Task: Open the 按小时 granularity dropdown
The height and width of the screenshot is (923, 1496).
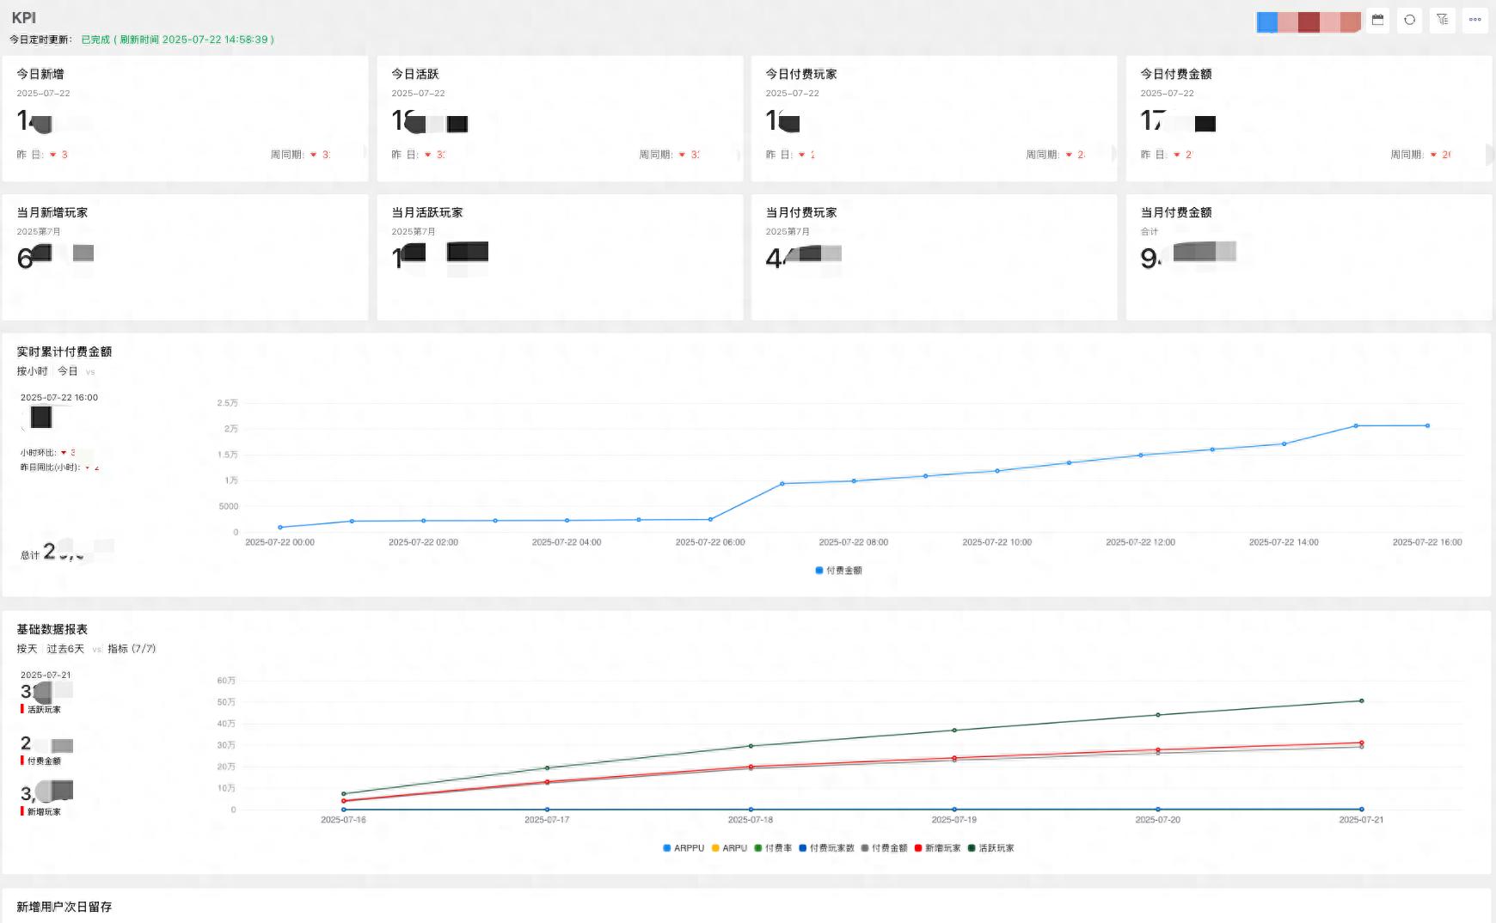Action: pos(32,371)
